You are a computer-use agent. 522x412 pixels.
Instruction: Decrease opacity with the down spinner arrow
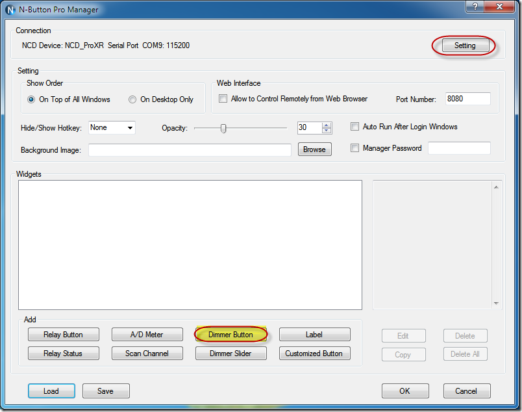tap(327, 131)
